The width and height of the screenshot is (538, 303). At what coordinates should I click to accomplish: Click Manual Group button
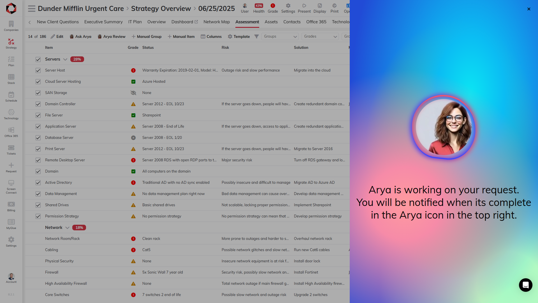click(147, 36)
